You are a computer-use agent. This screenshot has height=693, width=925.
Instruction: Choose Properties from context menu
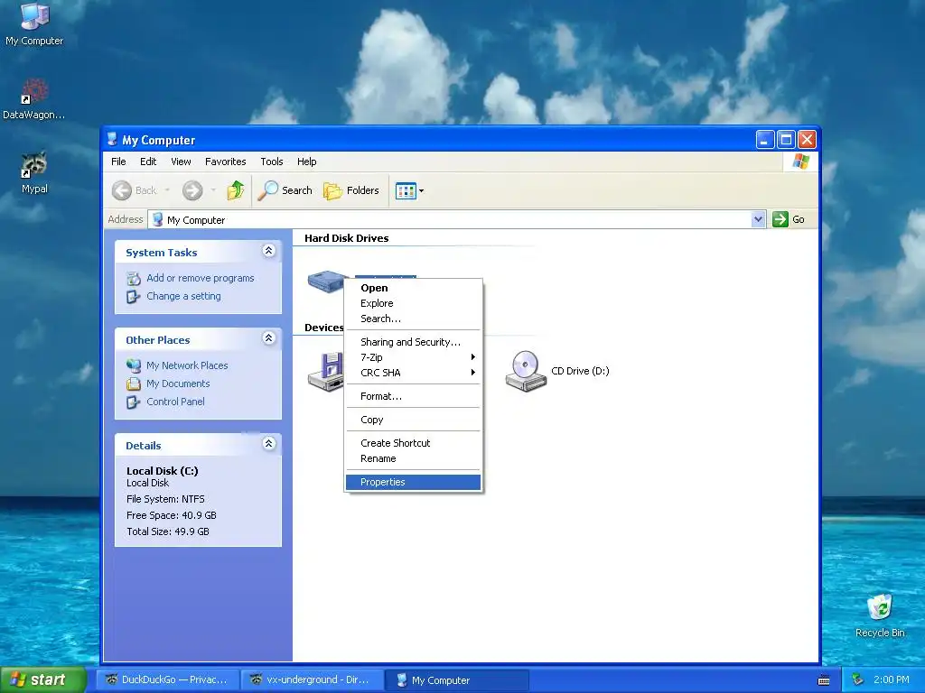413,482
